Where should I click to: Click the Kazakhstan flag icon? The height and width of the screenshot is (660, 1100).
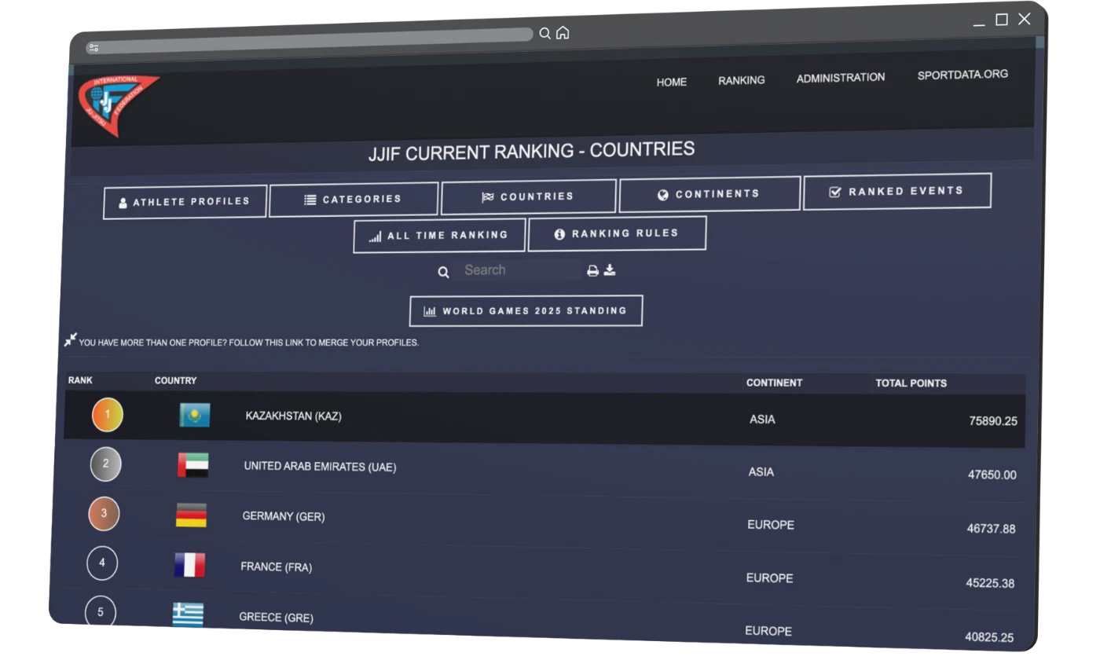[195, 415]
